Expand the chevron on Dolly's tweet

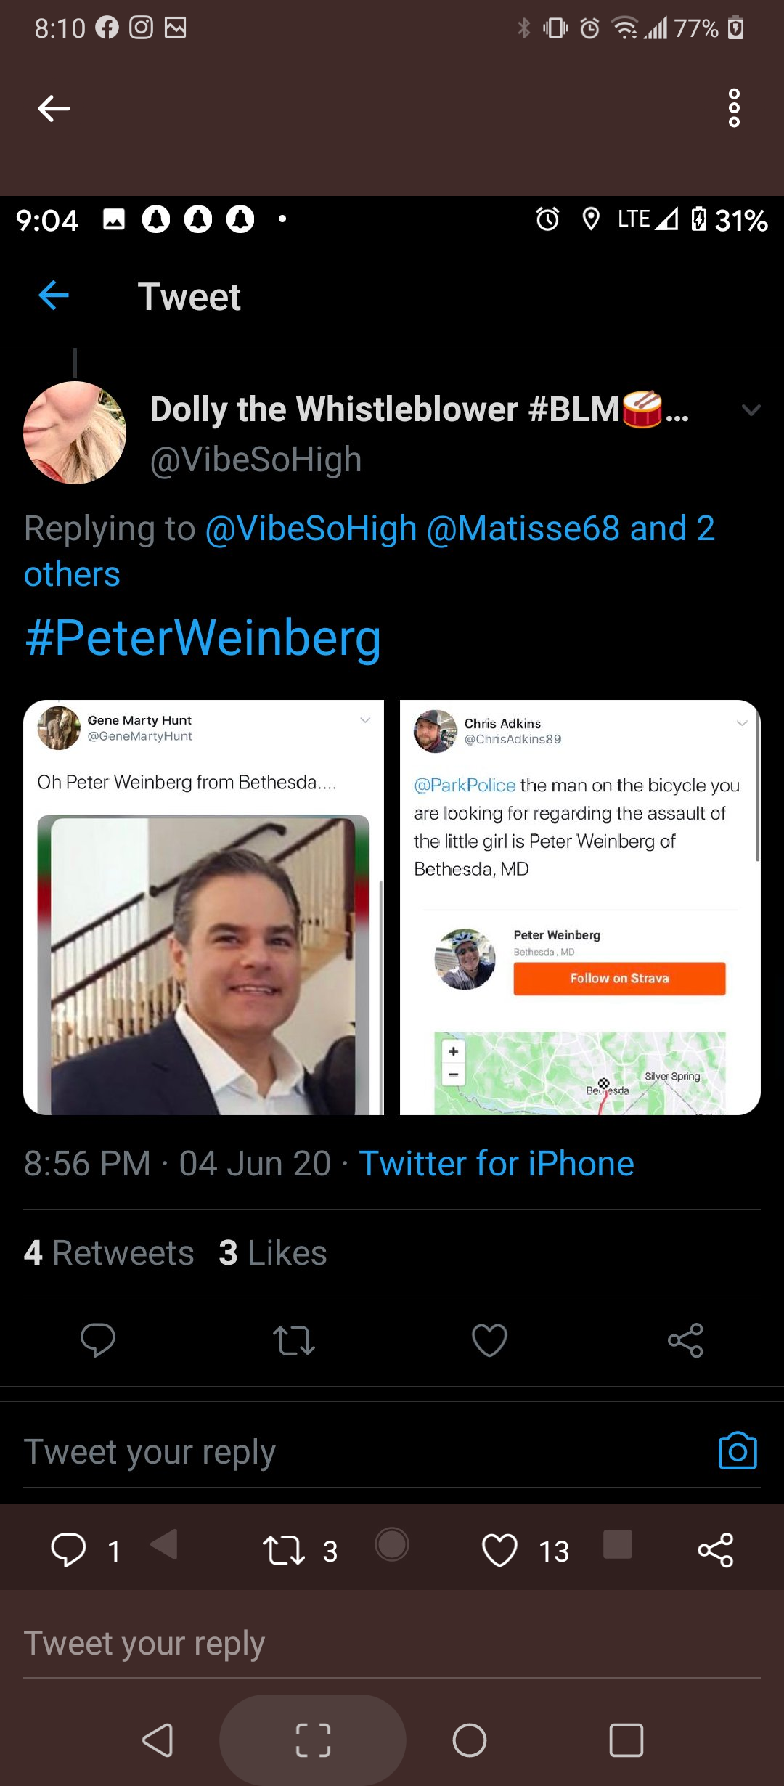tap(751, 410)
